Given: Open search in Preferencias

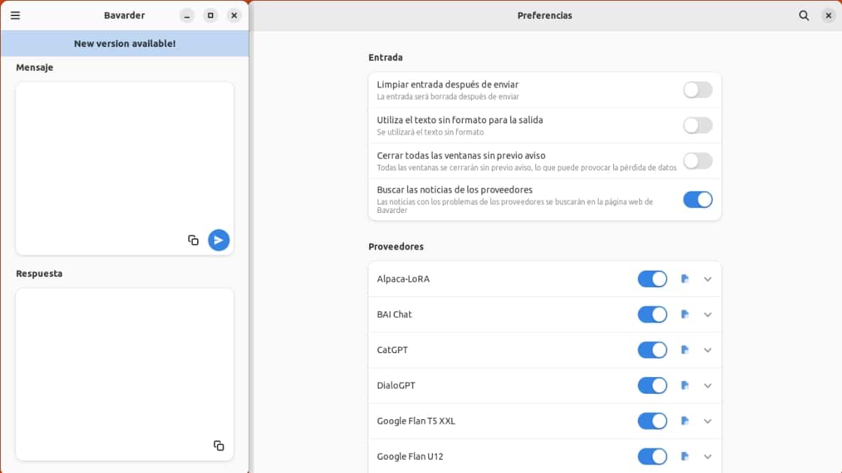Looking at the screenshot, I should pyautogui.click(x=804, y=15).
